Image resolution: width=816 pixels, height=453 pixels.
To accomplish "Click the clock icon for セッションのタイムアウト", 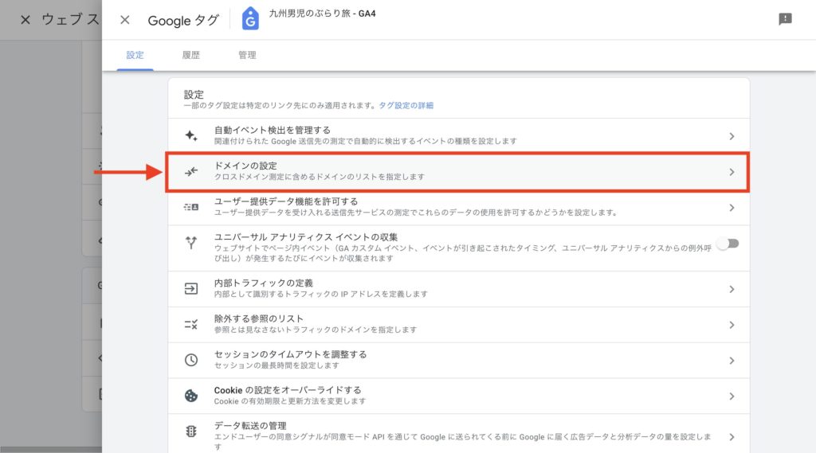I will pyautogui.click(x=191, y=360).
